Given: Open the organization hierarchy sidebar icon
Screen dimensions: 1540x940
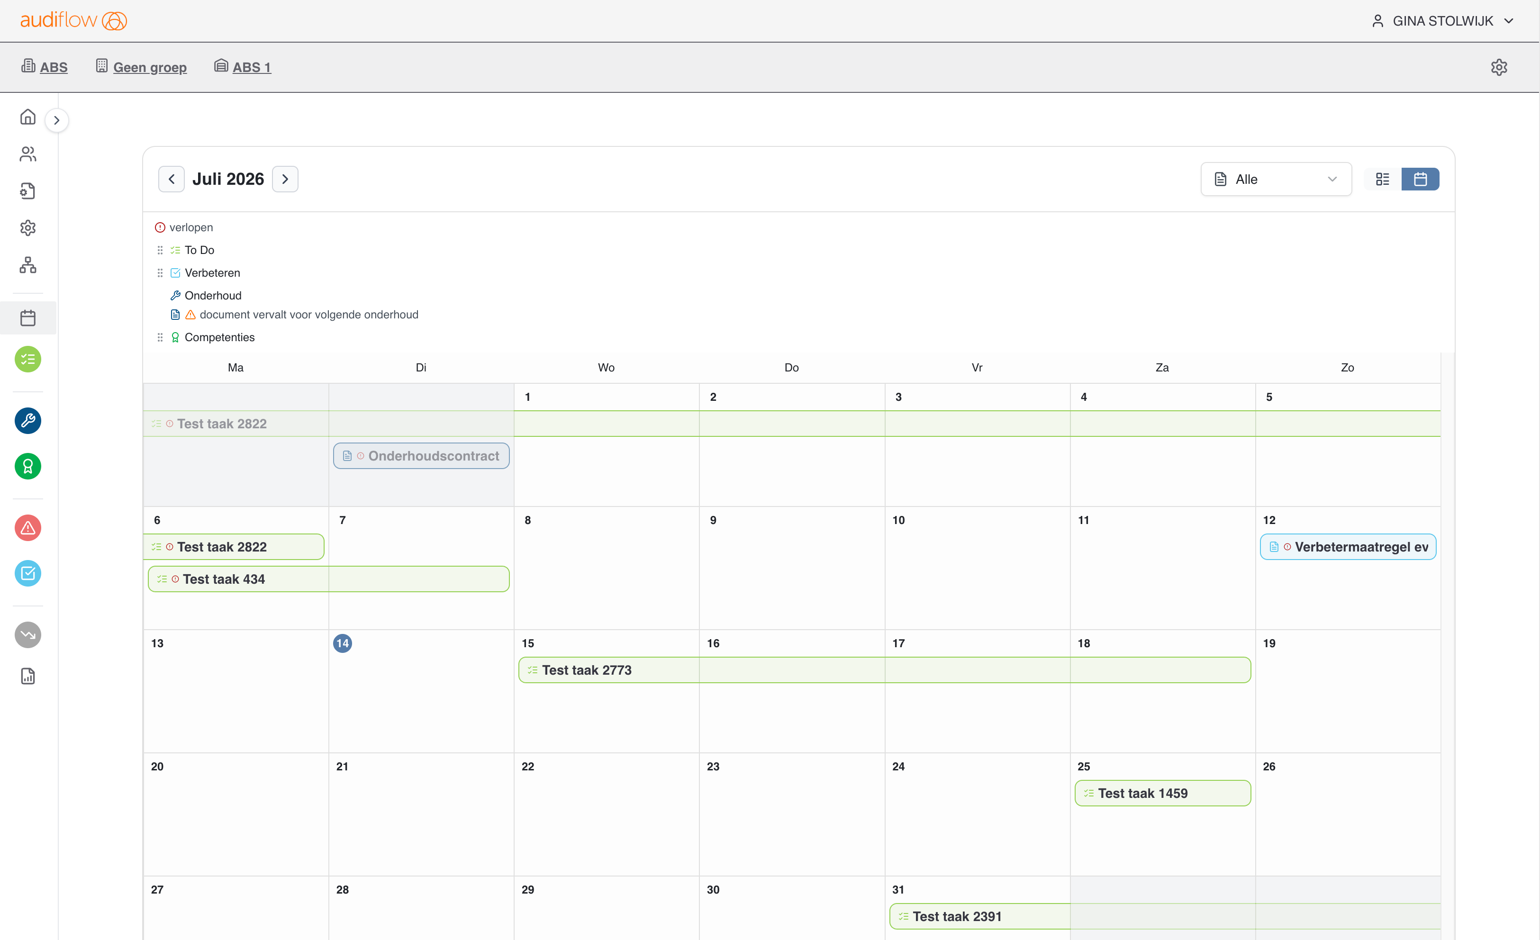Looking at the screenshot, I should pyautogui.click(x=28, y=265).
